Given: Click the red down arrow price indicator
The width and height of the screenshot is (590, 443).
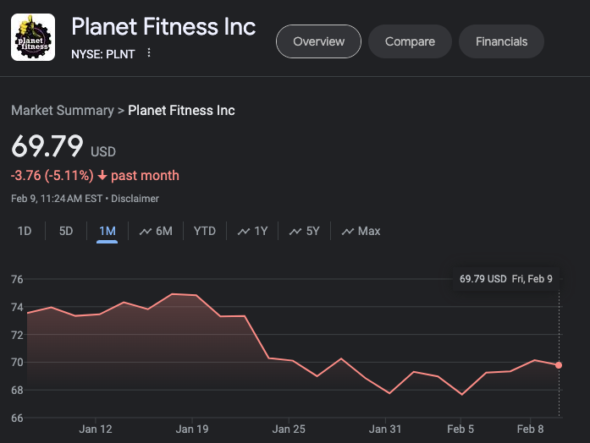Looking at the screenshot, I should [x=102, y=176].
